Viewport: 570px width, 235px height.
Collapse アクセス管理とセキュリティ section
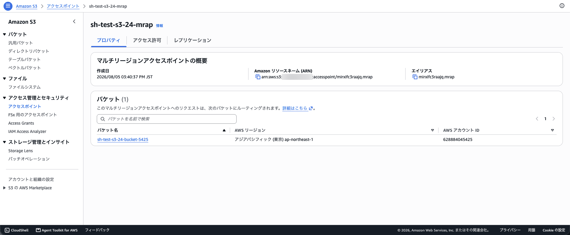(x=4, y=98)
